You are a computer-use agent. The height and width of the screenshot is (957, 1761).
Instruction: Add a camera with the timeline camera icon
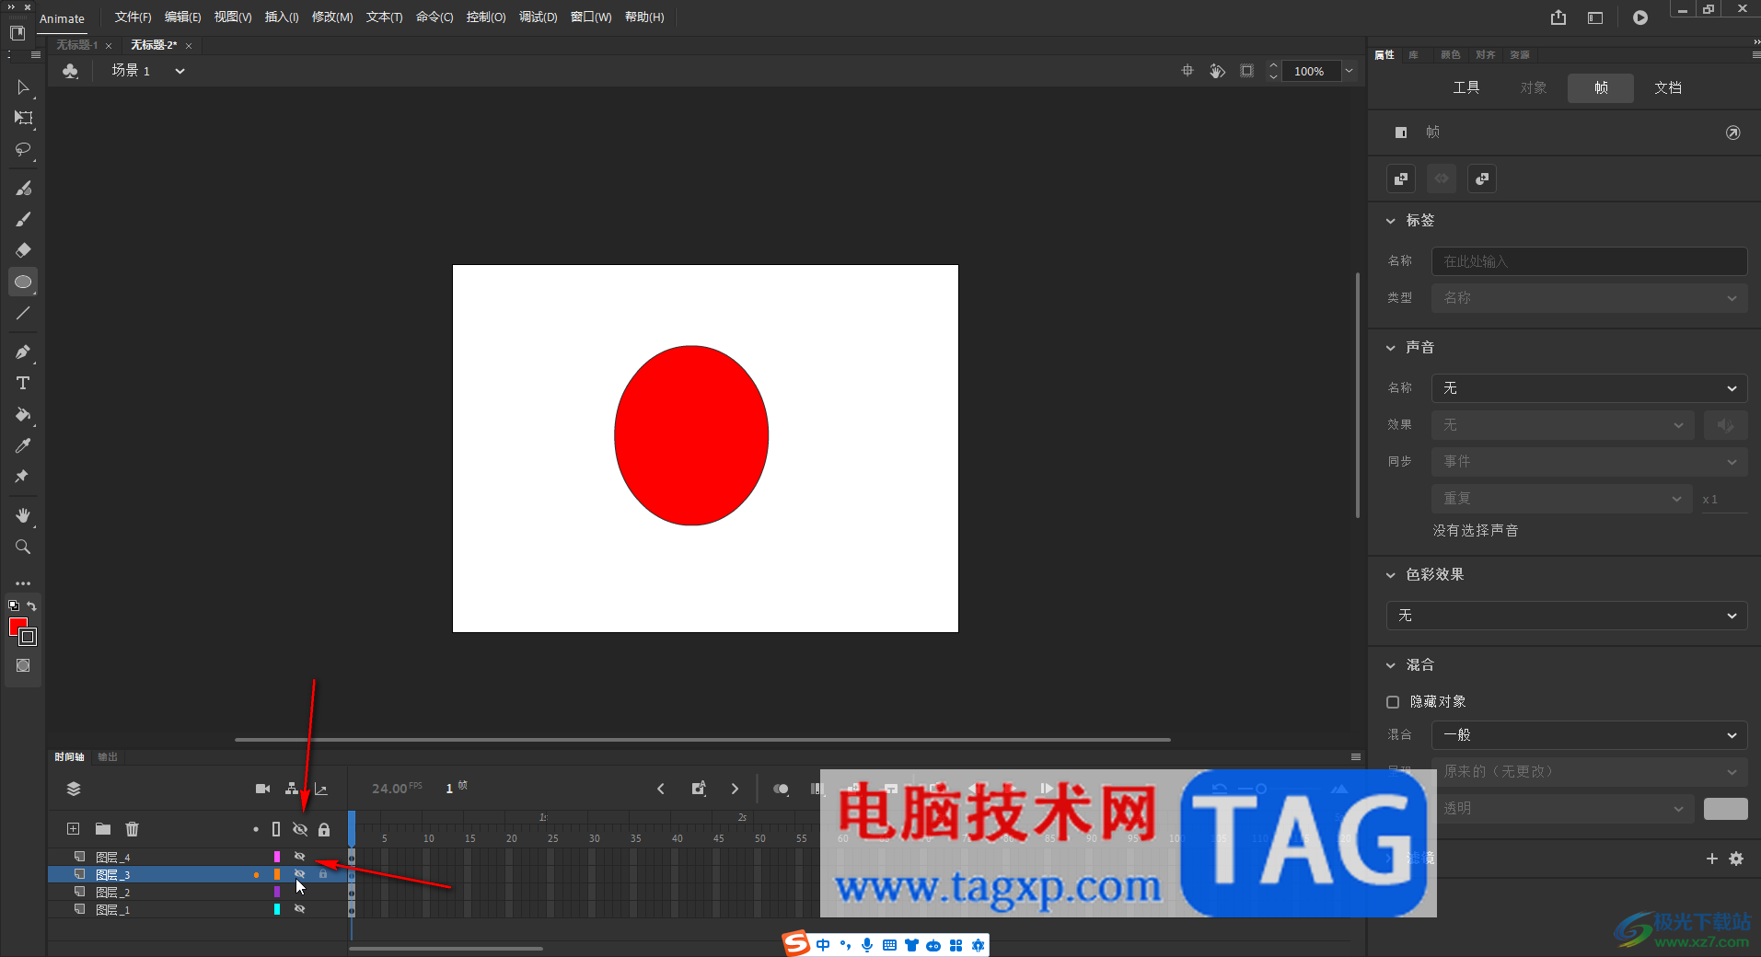coord(262,789)
